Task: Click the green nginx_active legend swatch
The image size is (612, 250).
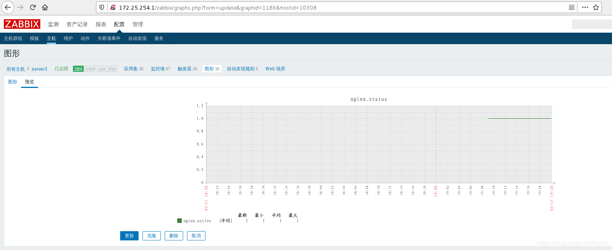Action: (x=179, y=221)
